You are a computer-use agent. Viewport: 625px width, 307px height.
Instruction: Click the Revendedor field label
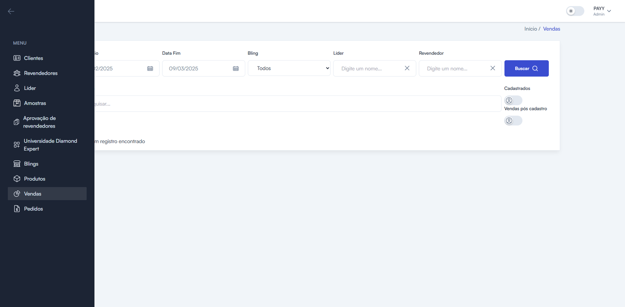[431, 53]
